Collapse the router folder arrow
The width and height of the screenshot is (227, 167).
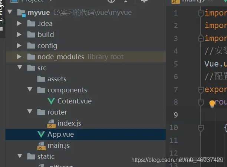(30, 112)
